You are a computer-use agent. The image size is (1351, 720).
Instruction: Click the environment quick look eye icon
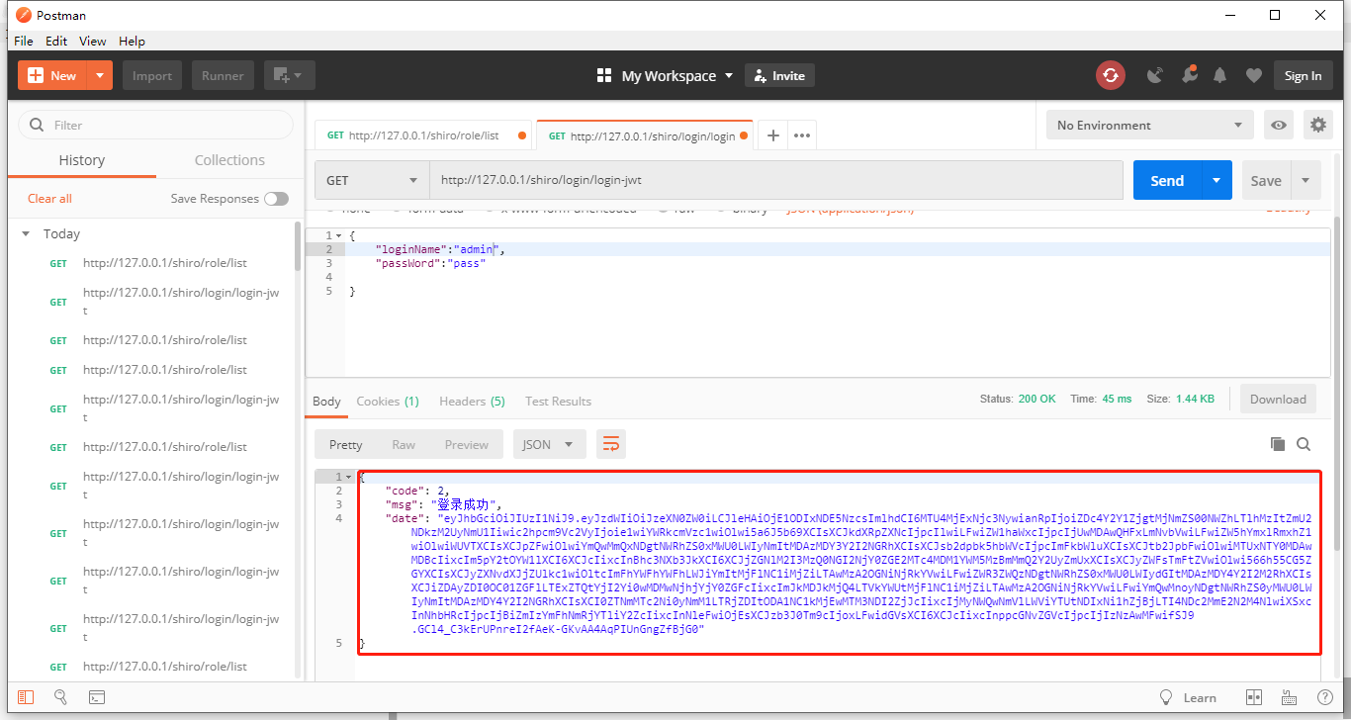[x=1280, y=126]
